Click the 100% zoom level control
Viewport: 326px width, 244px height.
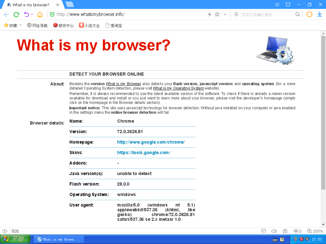coord(315,231)
